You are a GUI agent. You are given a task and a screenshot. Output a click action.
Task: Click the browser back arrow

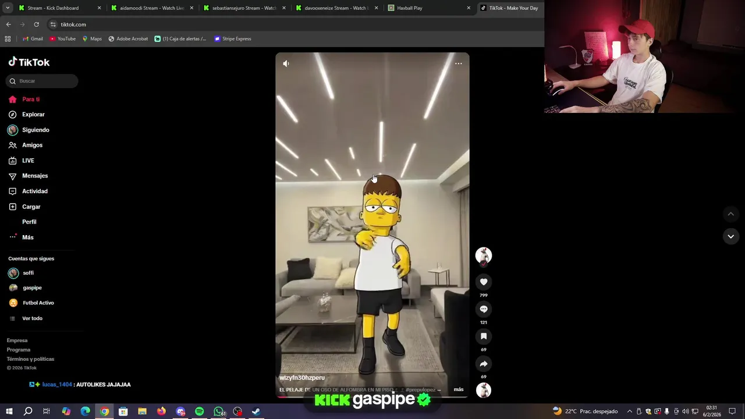click(x=8, y=24)
